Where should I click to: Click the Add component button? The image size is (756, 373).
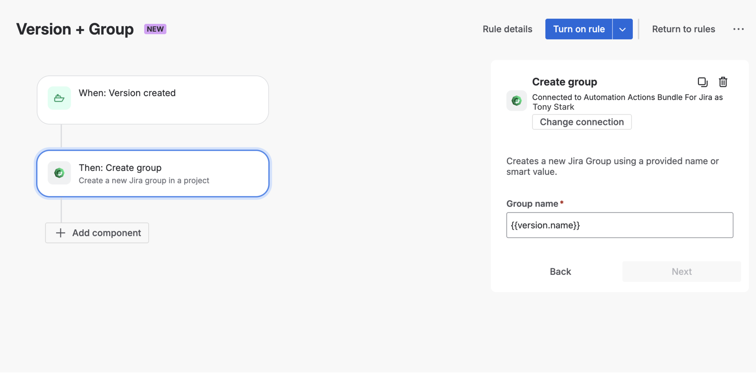97,233
